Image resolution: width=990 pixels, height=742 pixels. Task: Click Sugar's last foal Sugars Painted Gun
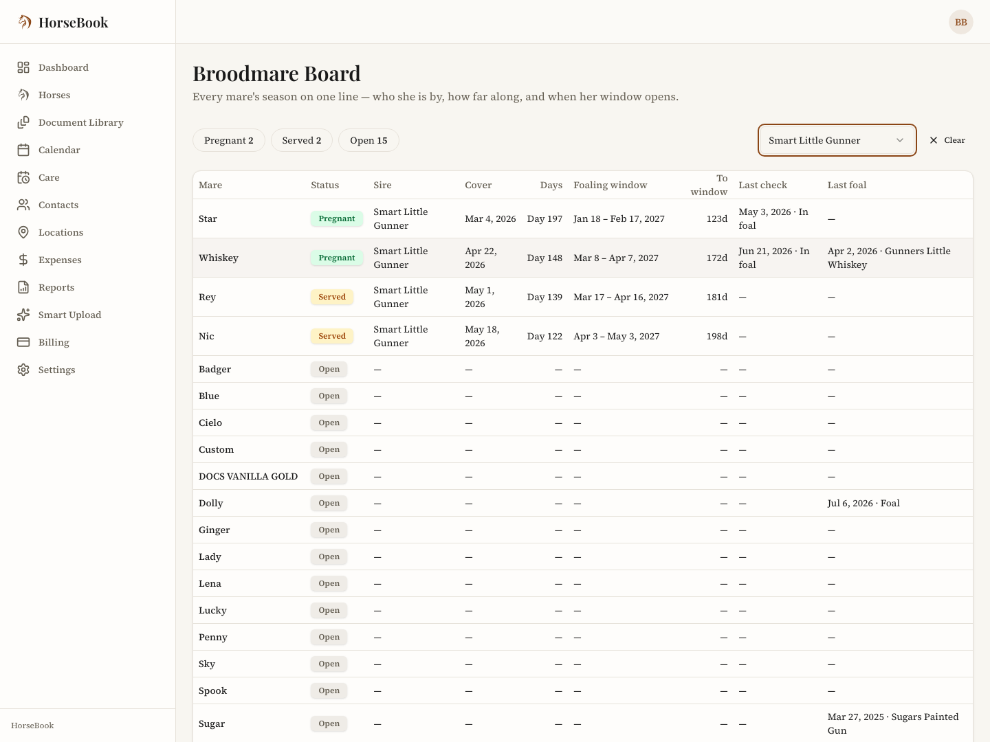click(893, 723)
